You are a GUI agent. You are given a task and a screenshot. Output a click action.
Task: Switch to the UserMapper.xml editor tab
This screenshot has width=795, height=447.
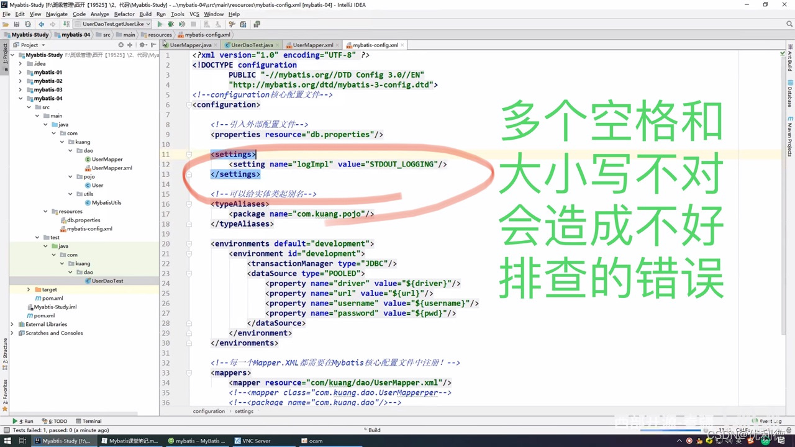312,45
